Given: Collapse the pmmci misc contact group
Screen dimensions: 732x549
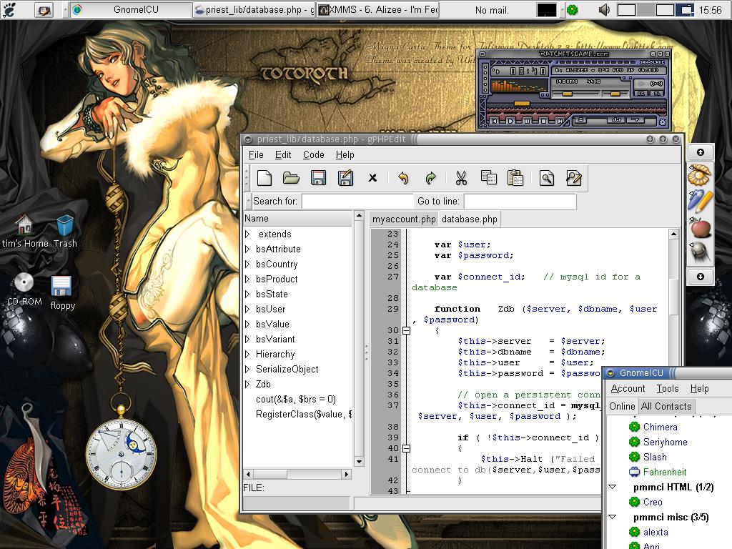Looking at the screenshot, I should 613,517.
